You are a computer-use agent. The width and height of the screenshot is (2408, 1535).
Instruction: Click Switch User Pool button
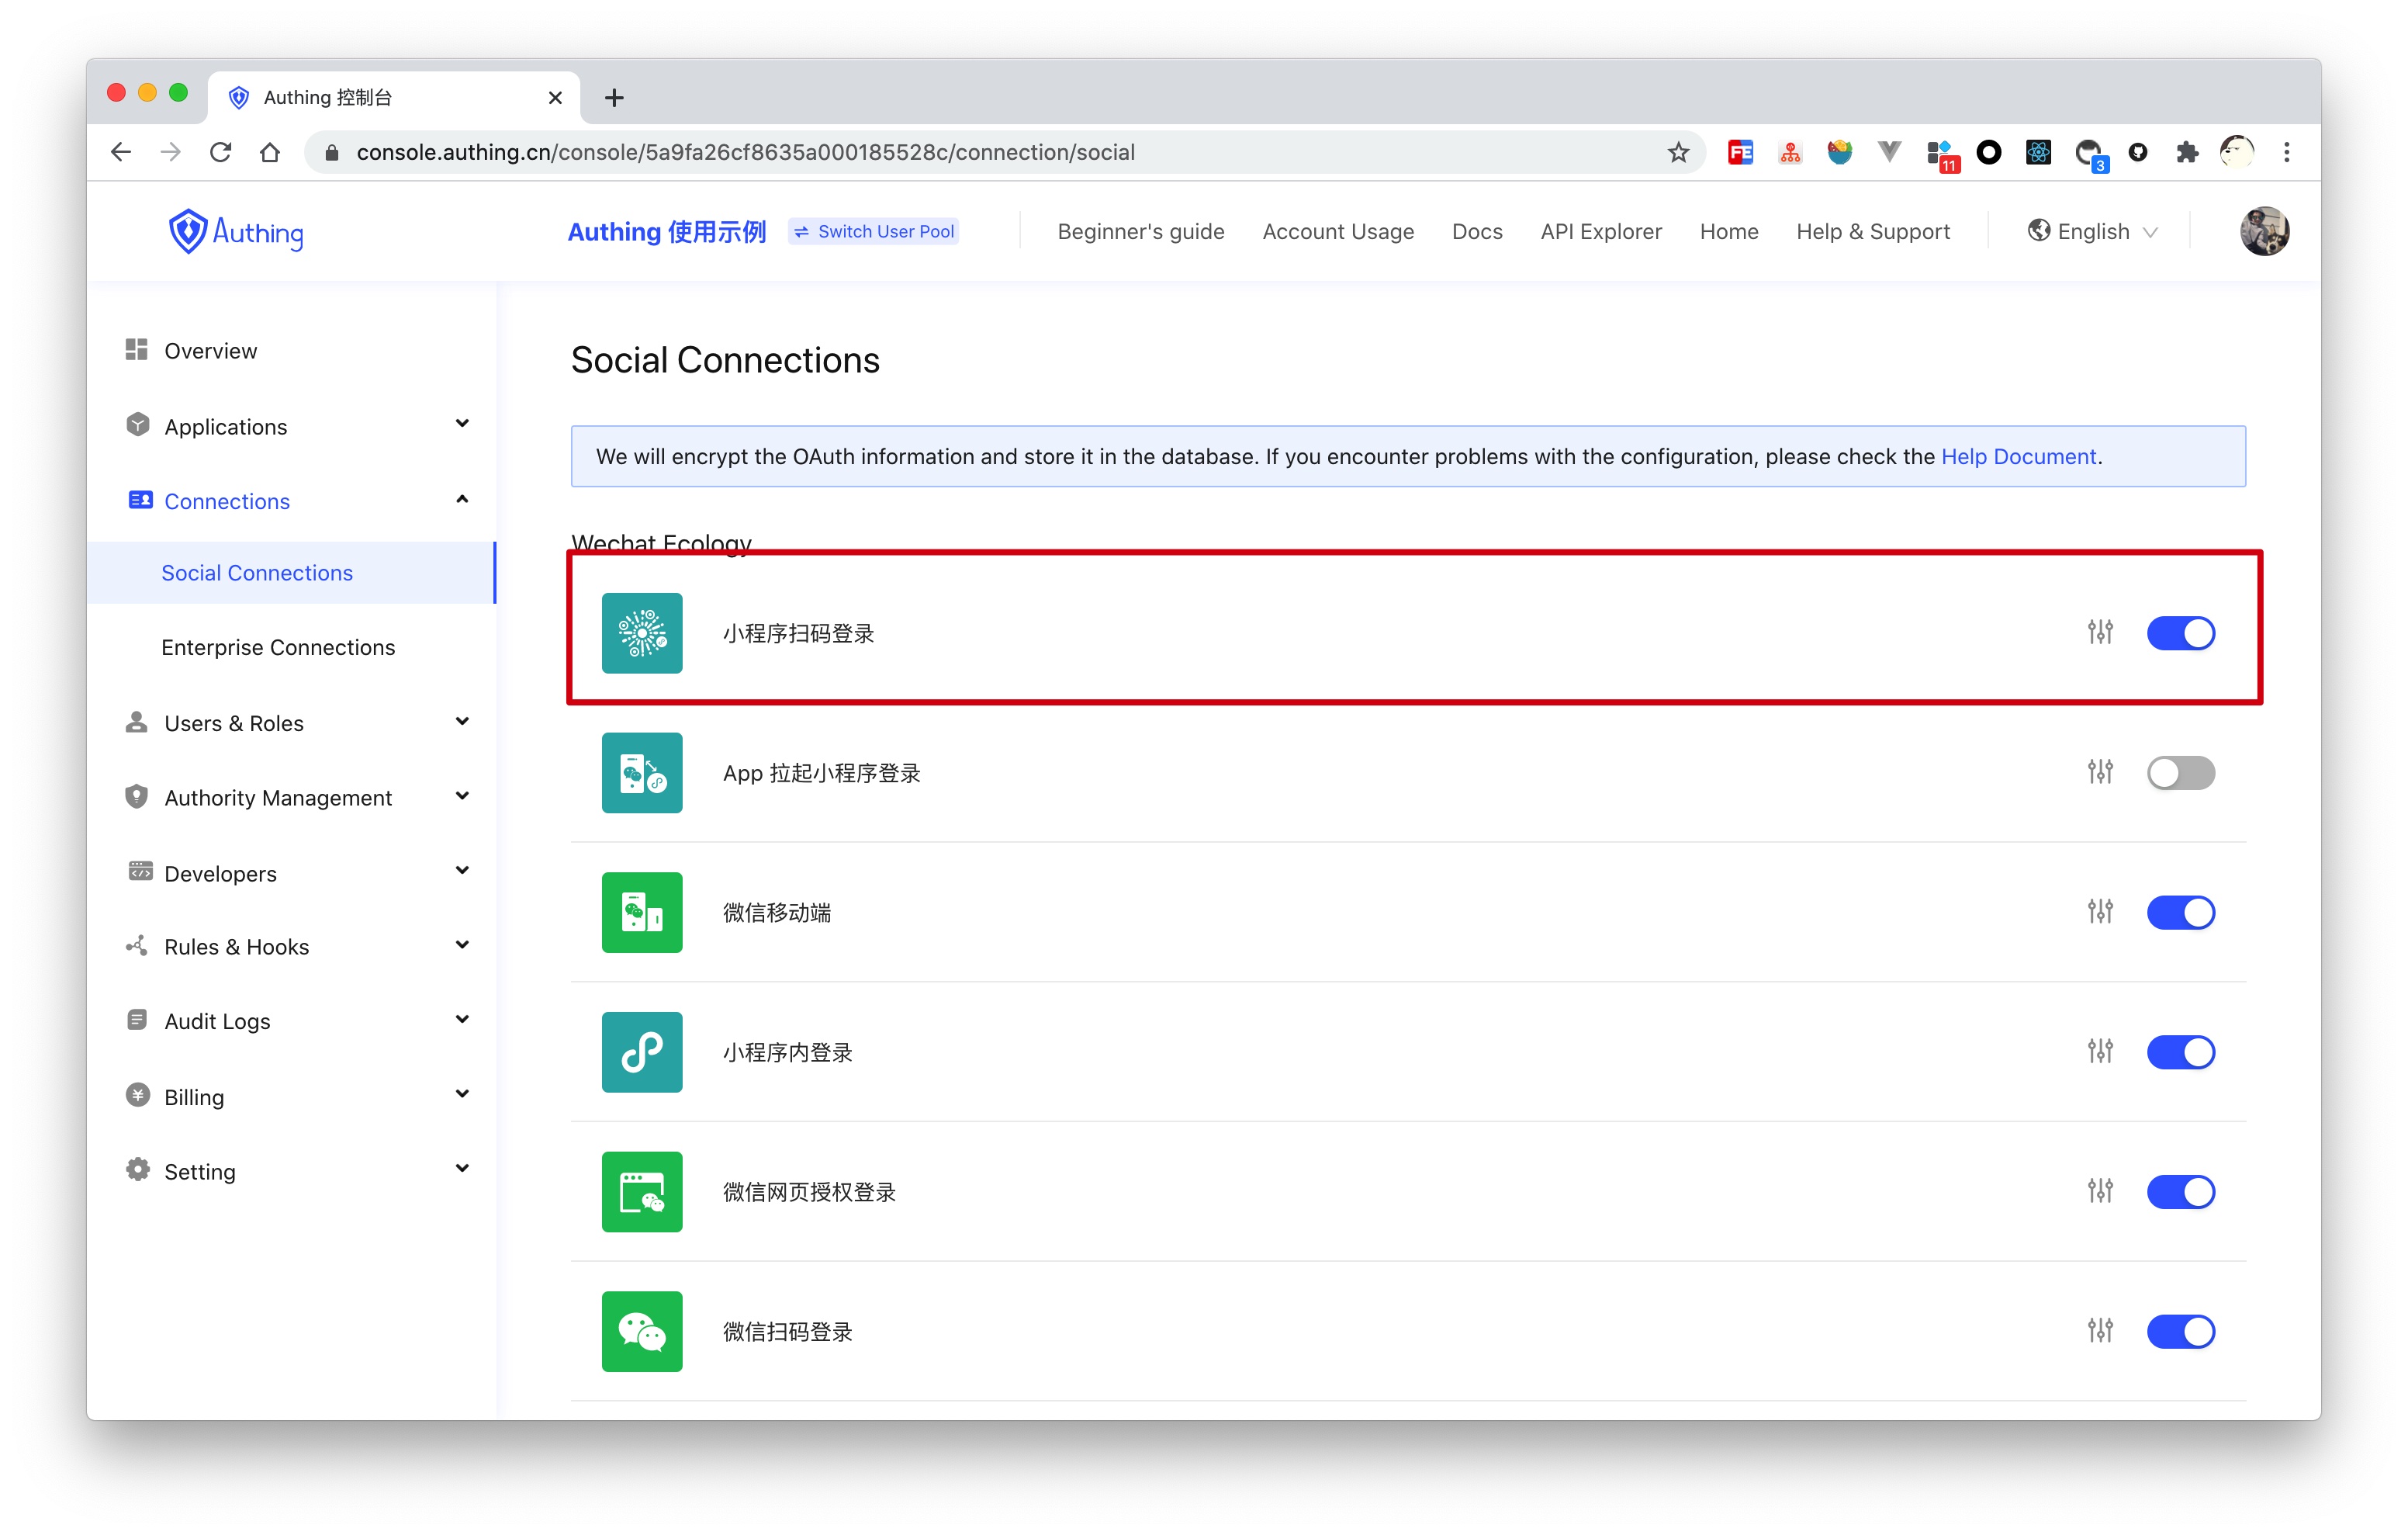pos(873,232)
